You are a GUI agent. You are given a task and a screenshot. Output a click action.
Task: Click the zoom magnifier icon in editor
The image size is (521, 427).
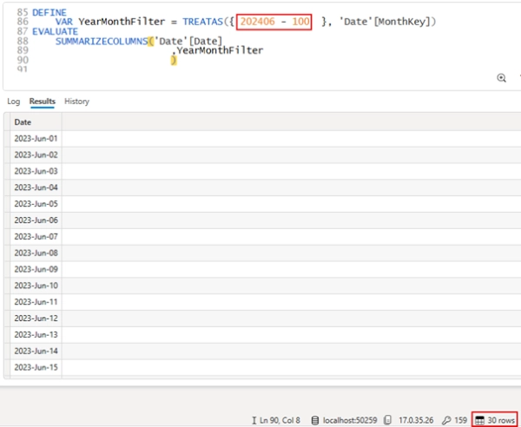(x=501, y=78)
